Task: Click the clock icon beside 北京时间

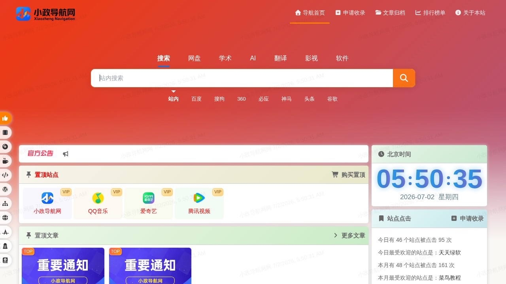Action: (x=381, y=154)
